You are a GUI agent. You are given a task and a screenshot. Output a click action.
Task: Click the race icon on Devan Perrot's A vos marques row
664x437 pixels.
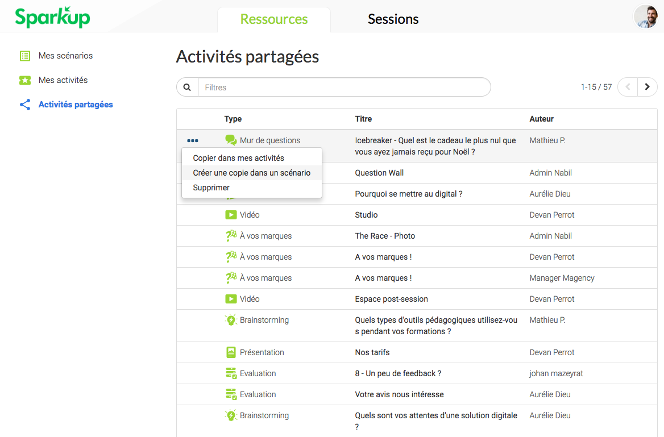231,257
